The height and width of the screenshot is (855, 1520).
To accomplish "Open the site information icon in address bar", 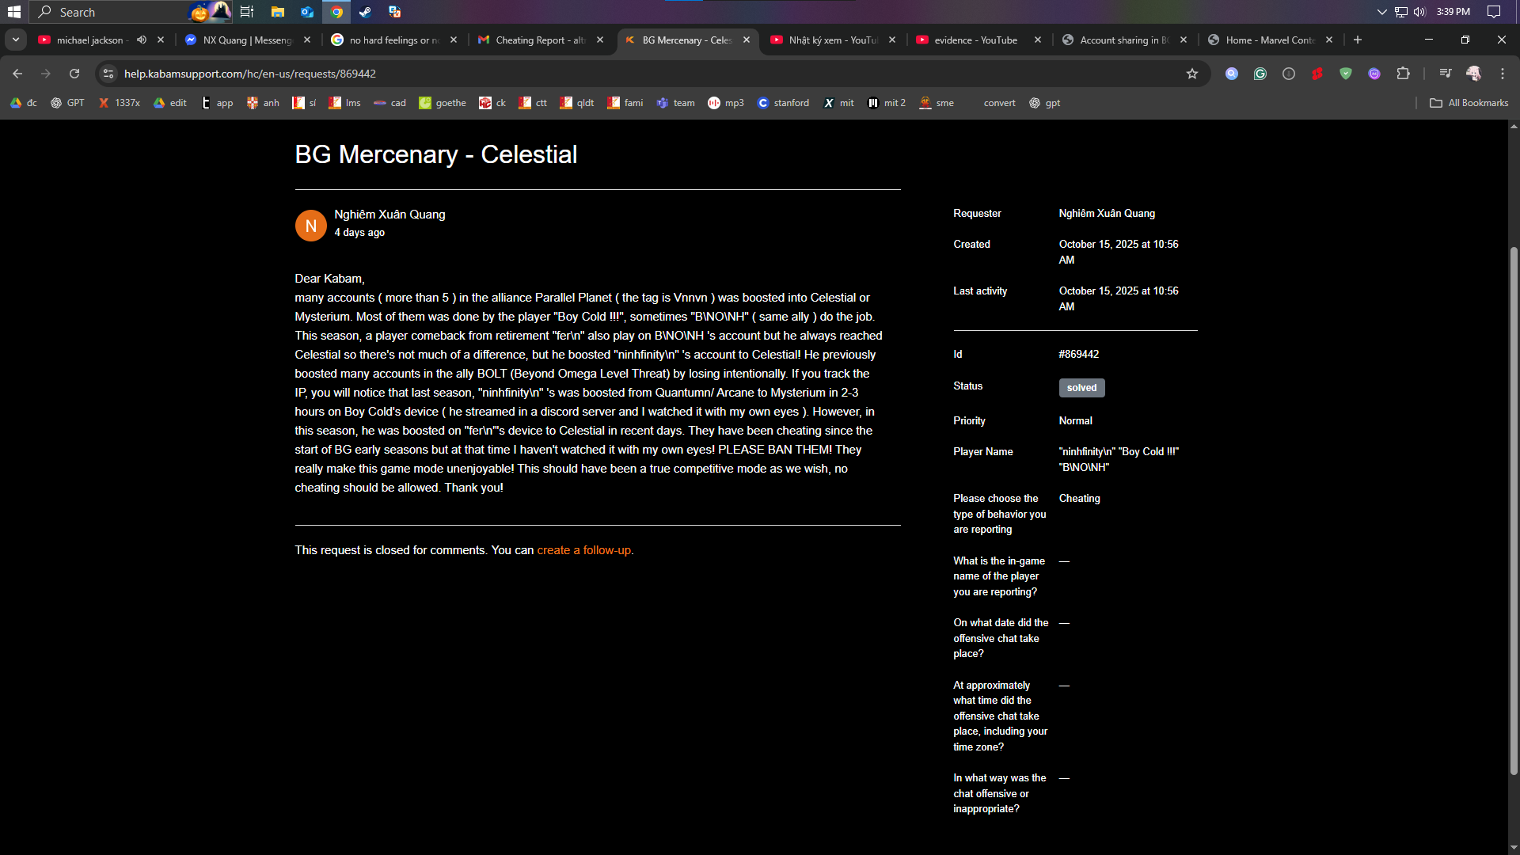I will [x=108, y=74].
